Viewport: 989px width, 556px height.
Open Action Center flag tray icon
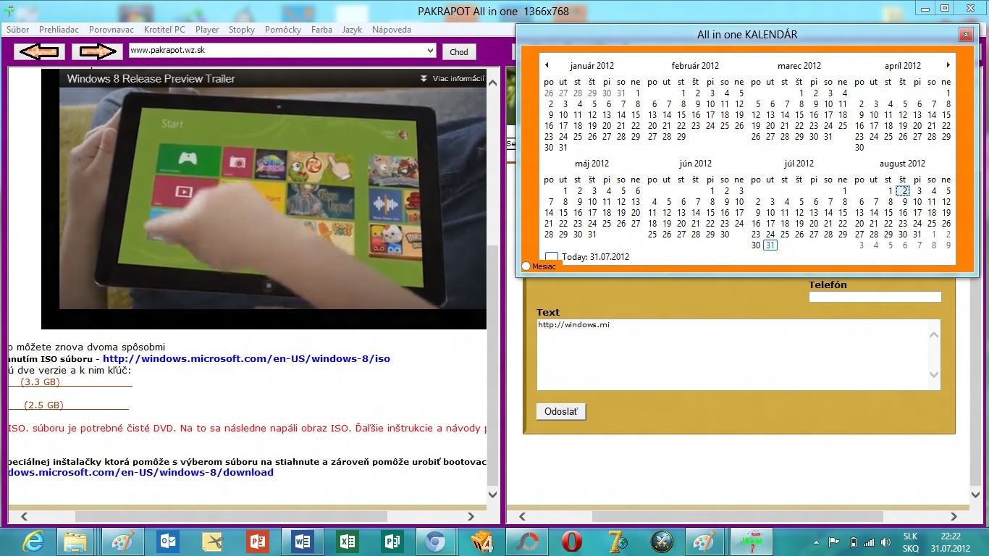pyautogui.click(x=833, y=542)
